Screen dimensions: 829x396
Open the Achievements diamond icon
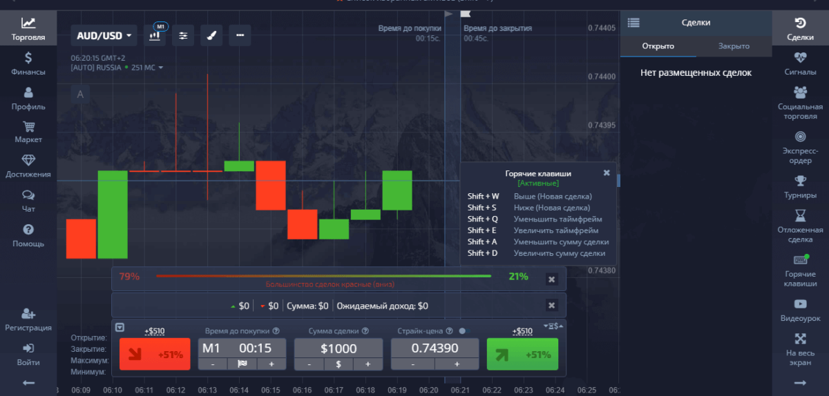tap(28, 166)
